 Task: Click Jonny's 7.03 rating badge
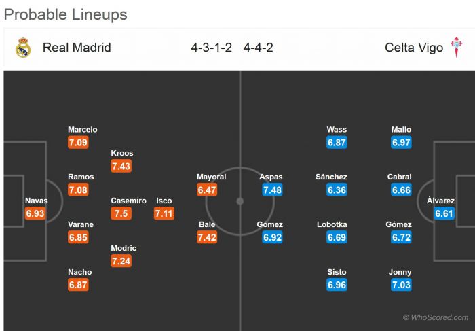(401, 285)
